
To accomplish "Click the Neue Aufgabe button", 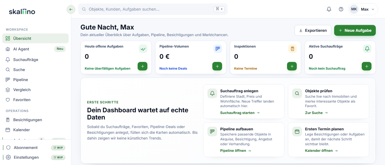I will [x=355, y=30].
